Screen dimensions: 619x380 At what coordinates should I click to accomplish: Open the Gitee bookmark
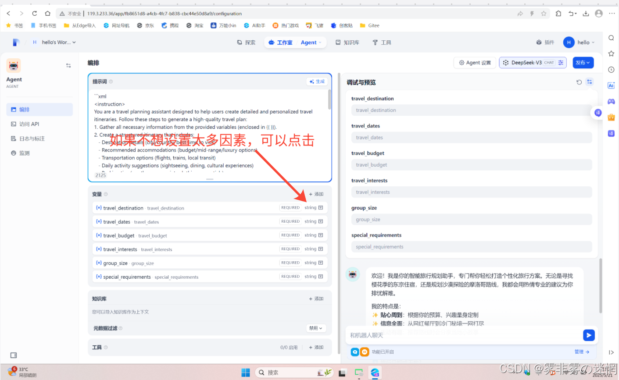(369, 25)
